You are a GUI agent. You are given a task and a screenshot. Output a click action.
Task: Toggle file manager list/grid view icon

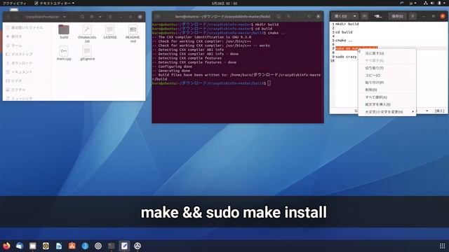[x=92, y=17]
